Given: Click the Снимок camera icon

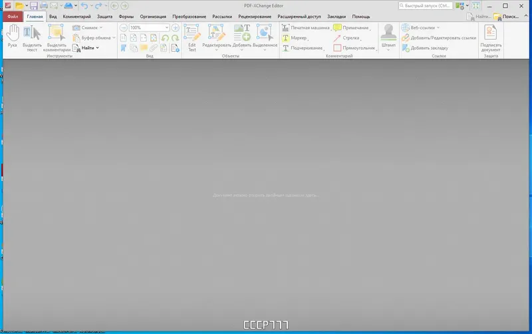Looking at the screenshot, I should click(x=76, y=27).
